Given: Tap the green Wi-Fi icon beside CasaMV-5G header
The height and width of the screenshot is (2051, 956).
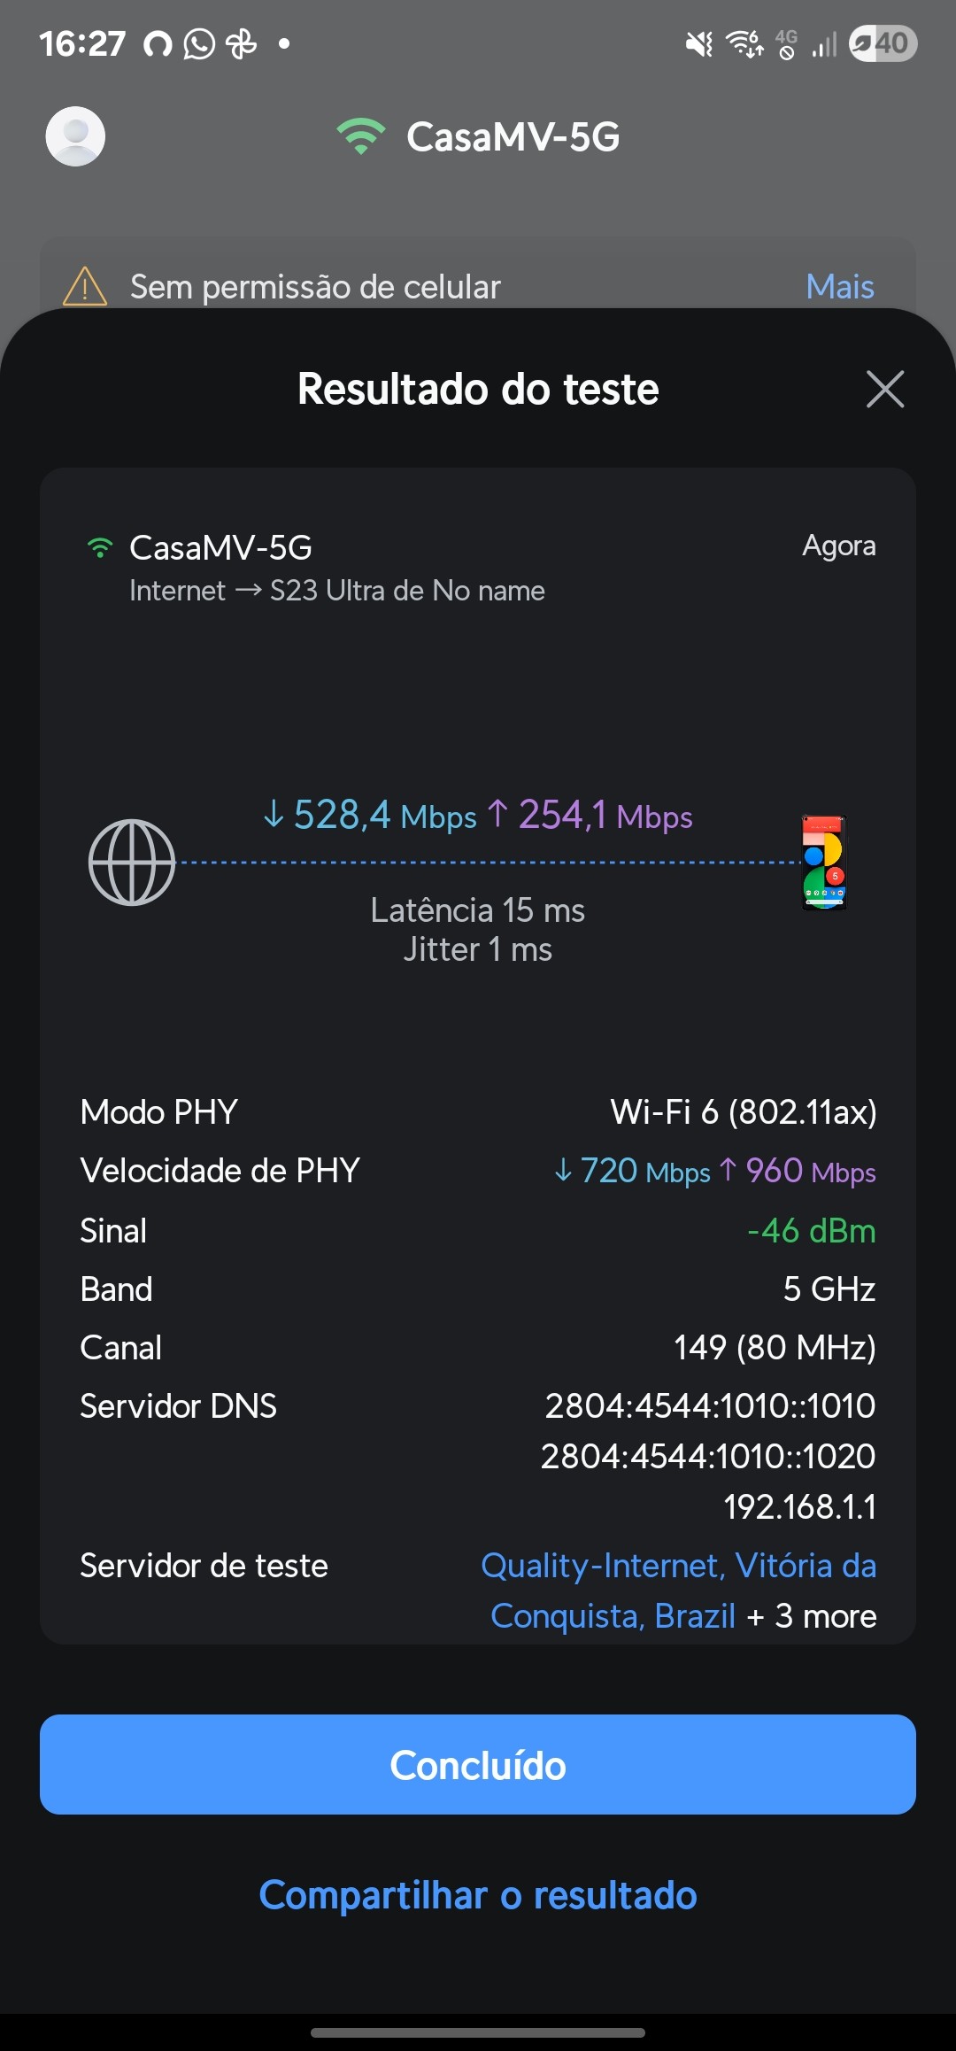Looking at the screenshot, I should click(x=360, y=136).
